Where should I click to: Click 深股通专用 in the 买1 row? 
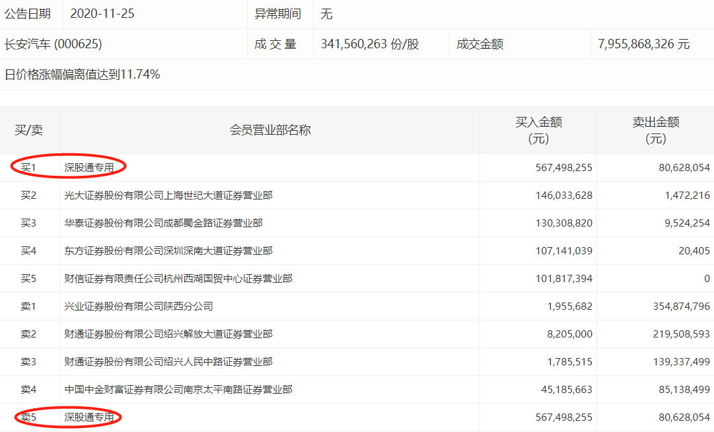(x=89, y=168)
